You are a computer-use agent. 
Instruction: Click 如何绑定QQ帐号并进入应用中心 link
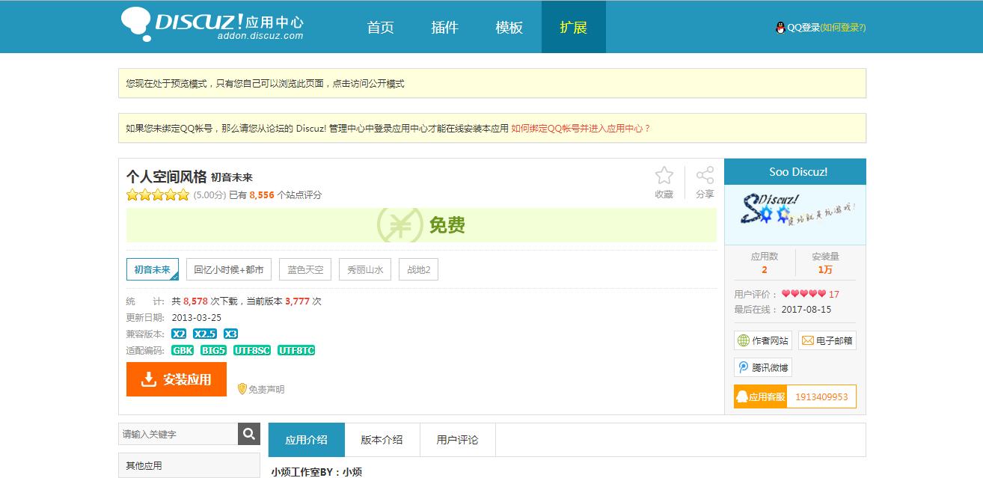pyautogui.click(x=581, y=128)
